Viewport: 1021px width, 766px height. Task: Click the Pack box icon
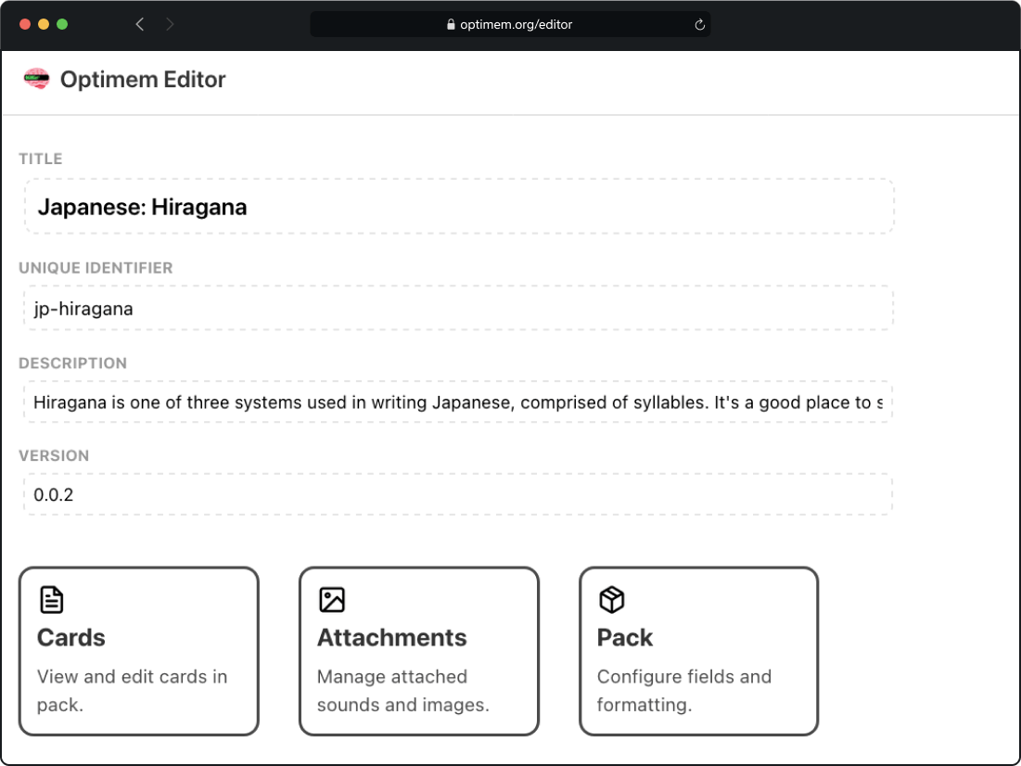612,599
